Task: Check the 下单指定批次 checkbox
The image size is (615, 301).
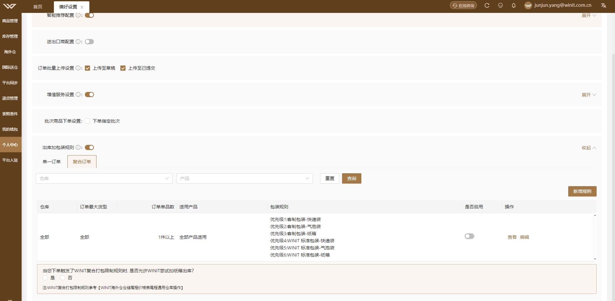Action: (87, 121)
